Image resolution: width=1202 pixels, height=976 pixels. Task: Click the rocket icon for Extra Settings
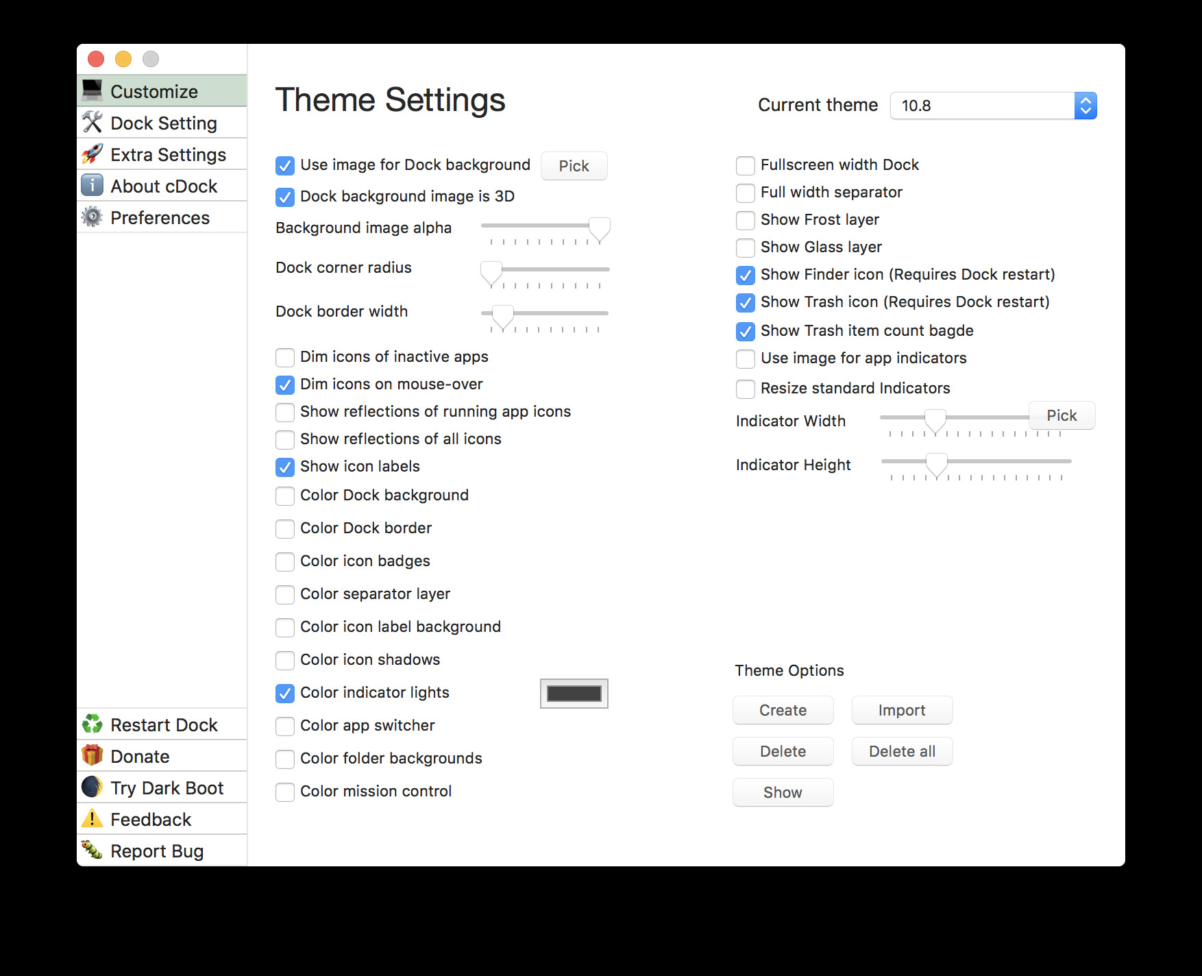(x=92, y=154)
